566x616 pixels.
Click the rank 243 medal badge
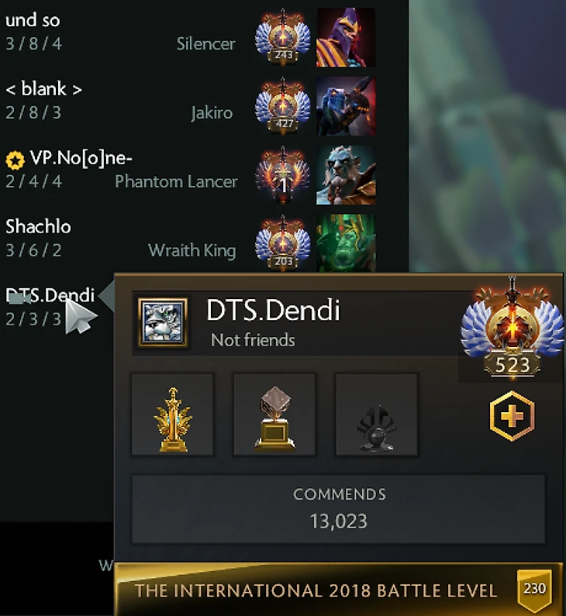[282, 37]
